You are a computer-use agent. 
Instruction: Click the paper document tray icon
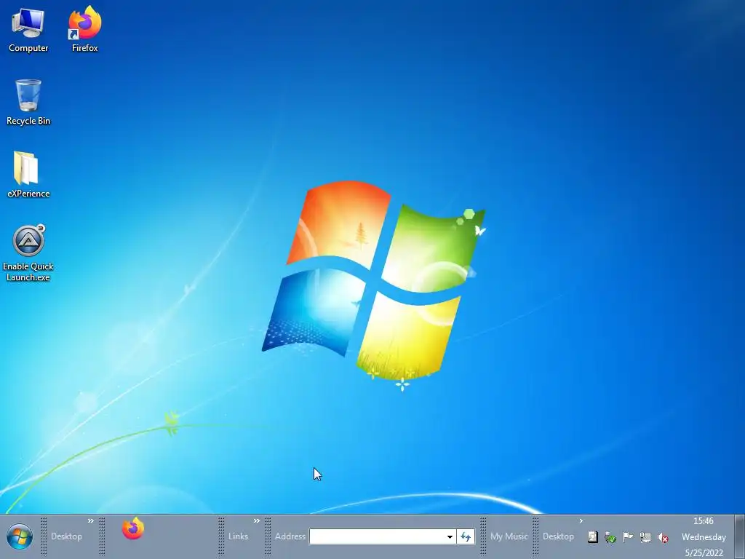coord(592,537)
